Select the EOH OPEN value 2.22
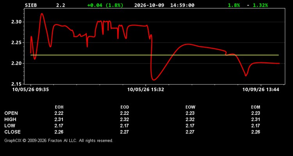The width and height of the screenshot is (293, 156). (59, 113)
